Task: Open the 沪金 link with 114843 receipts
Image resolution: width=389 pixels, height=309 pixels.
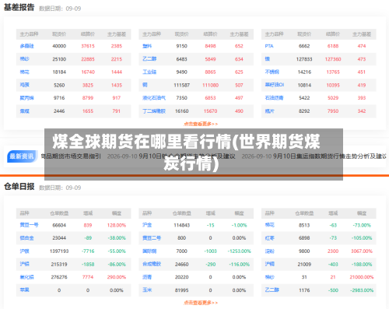Action: [147, 225]
